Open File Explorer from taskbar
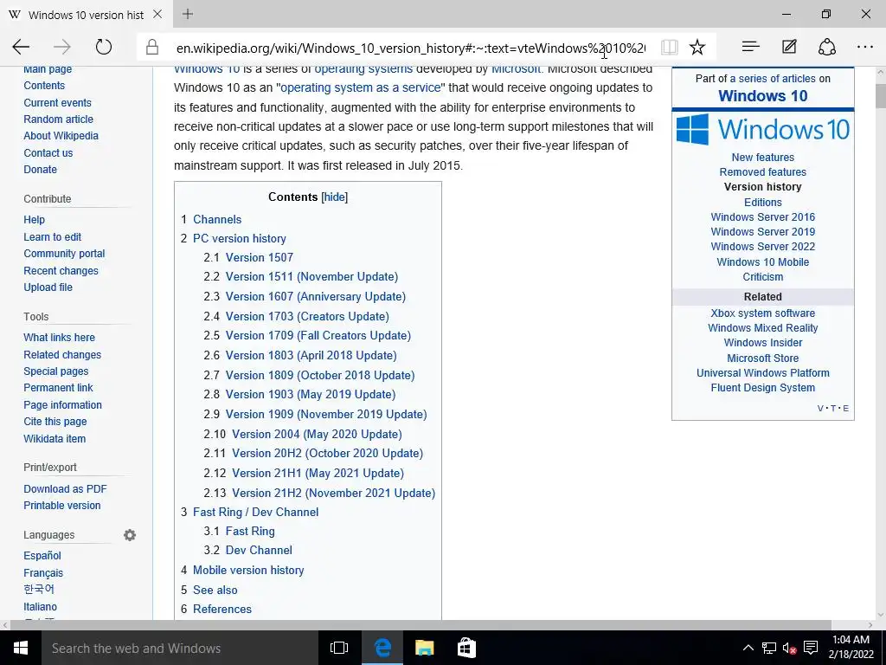Viewport: 886px width, 665px height. pyautogui.click(x=424, y=648)
